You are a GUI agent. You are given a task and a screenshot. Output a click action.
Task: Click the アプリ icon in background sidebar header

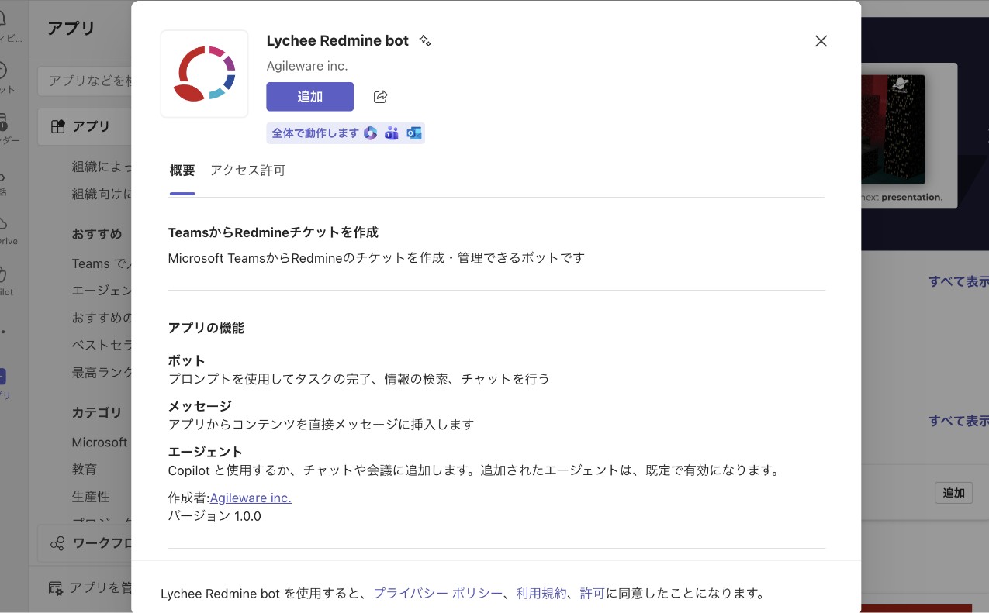pos(58,126)
